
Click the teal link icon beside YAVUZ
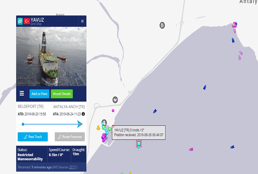[x=20, y=21]
